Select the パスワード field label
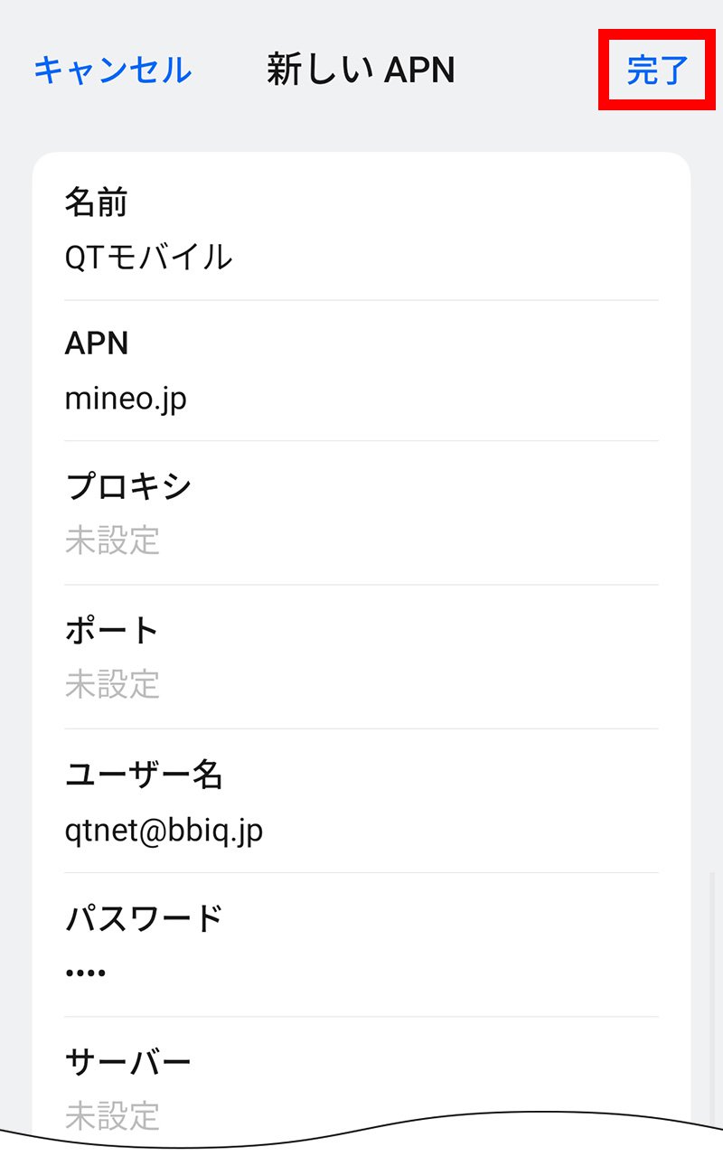 coord(144,918)
